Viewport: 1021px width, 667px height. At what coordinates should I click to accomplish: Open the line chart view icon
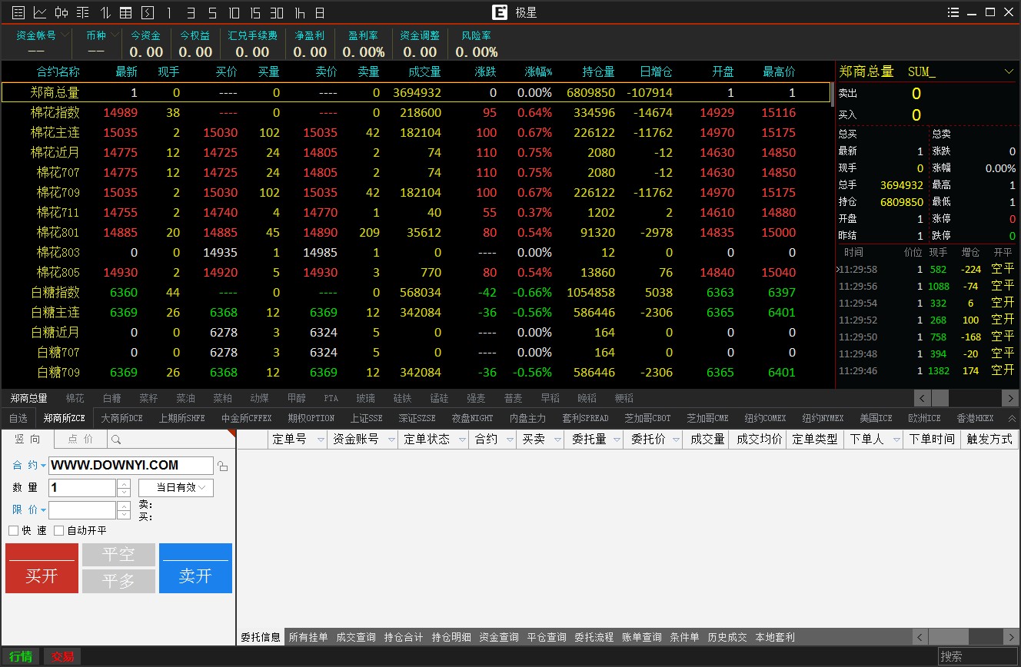tap(40, 12)
